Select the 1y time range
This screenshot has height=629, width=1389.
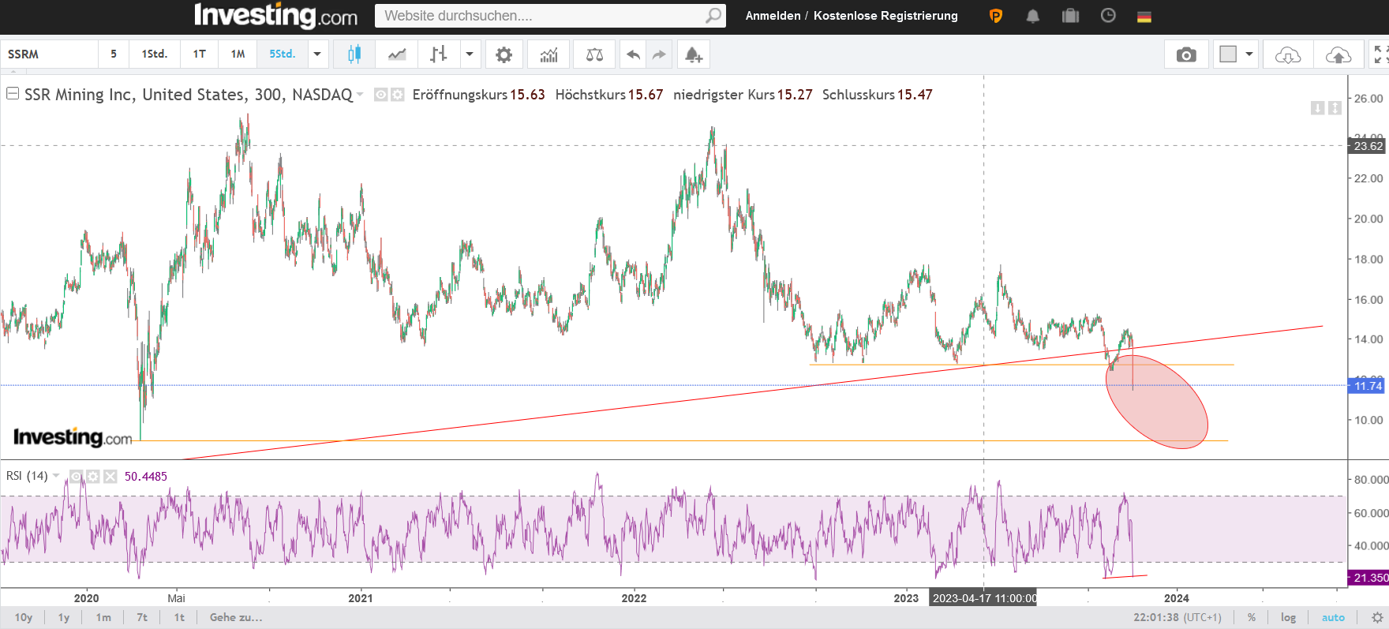[64, 617]
